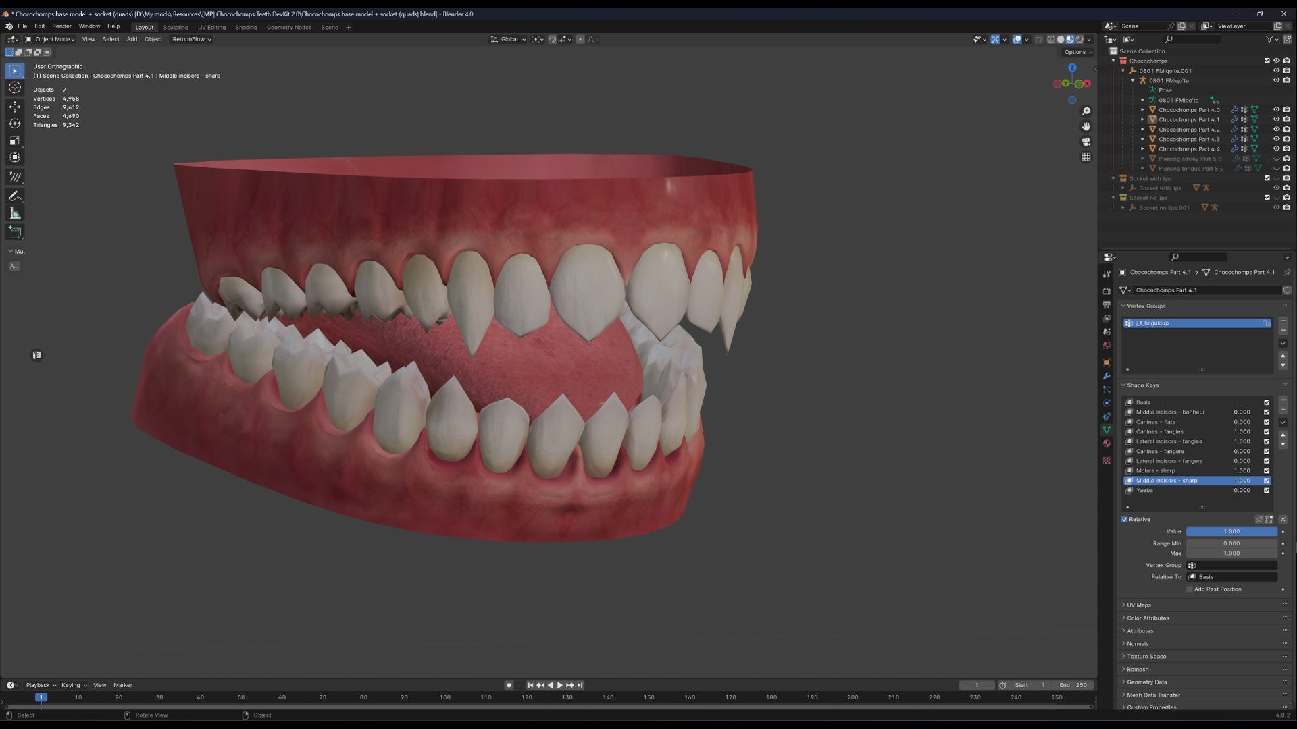Activate the Rotate tool
Screen dimensions: 1297x729
tap(15, 124)
